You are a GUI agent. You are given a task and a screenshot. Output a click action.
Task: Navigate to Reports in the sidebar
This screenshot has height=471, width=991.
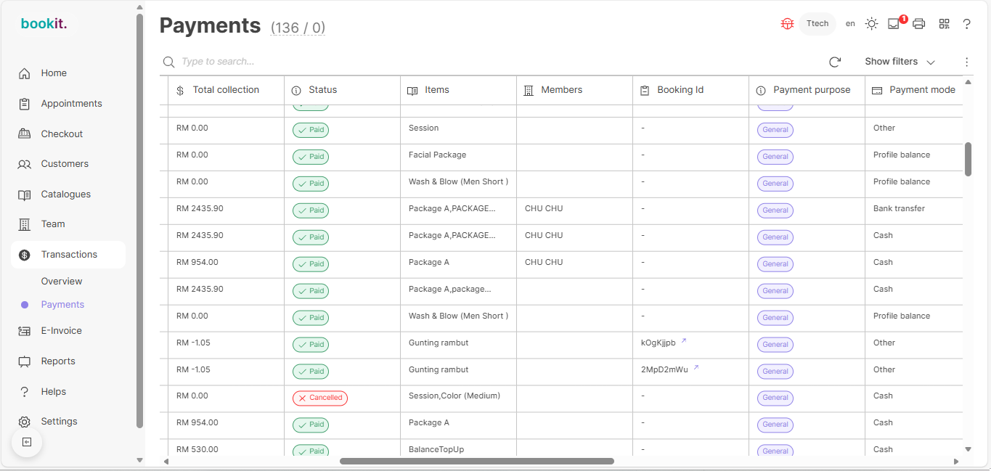click(x=57, y=361)
